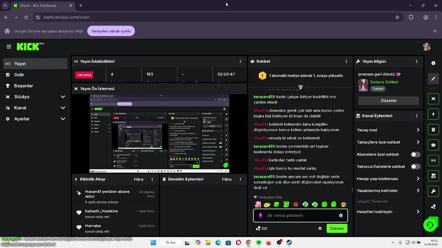This screenshot has width=442, height=248.
Task: Focus the Bir mesaj gönderin input
Action: pyautogui.click(x=300, y=216)
